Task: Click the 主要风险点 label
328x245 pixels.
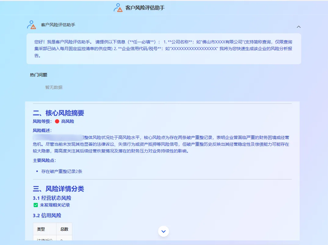Action: [44, 160]
